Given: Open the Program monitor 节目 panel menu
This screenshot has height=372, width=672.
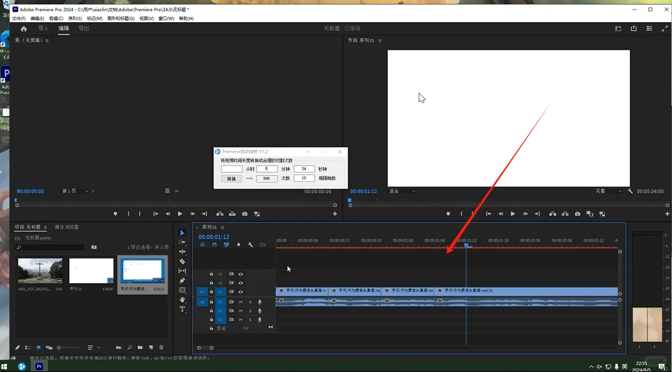Looking at the screenshot, I should pos(380,40).
